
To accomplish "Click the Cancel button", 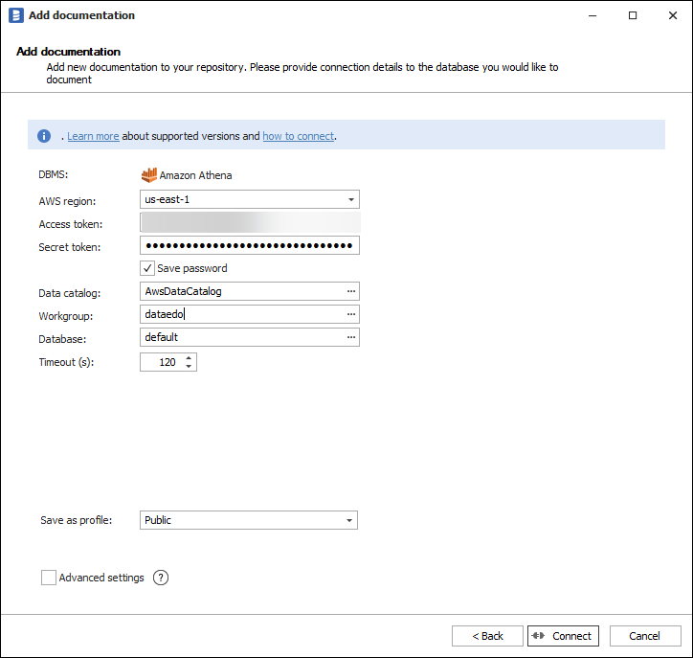I will (644, 636).
